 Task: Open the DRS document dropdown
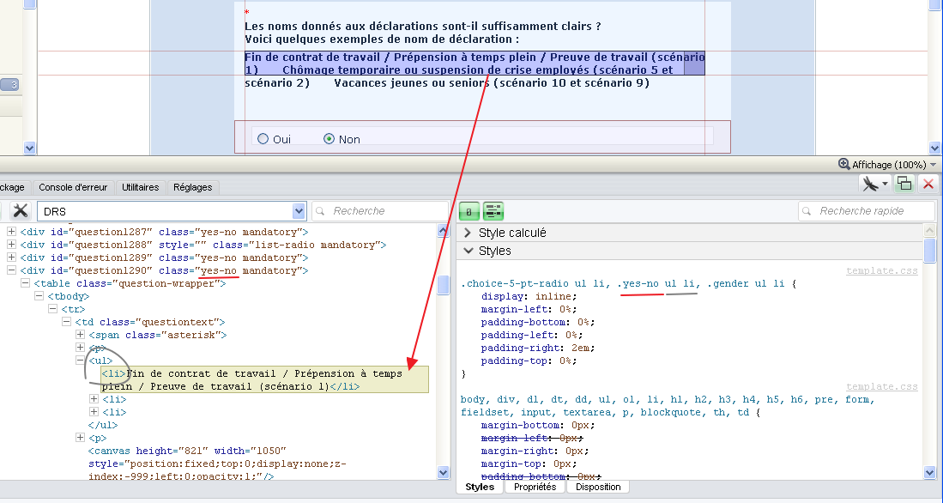coord(299,211)
